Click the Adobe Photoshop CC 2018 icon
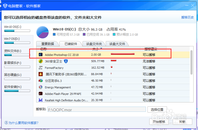The image size is (198, 130). pyautogui.click(x=41, y=55)
